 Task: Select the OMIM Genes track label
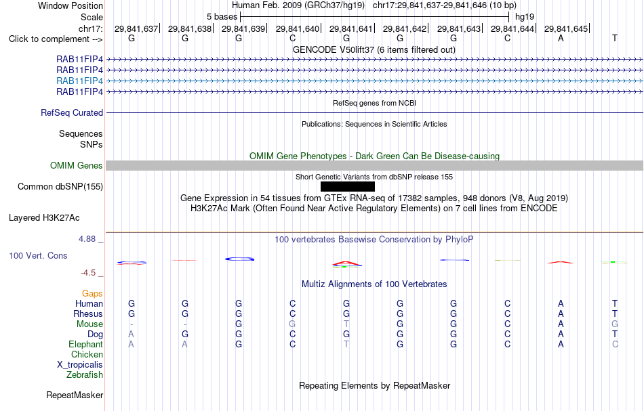[77, 165]
